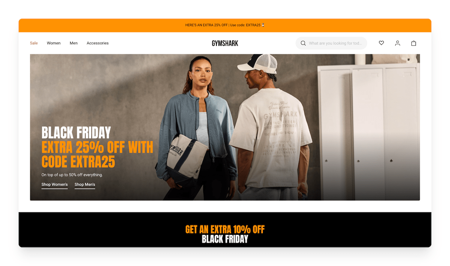The width and height of the screenshot is (450, 266).
Task: Click the Gymshark logo
Action: (x=225, y=43)
